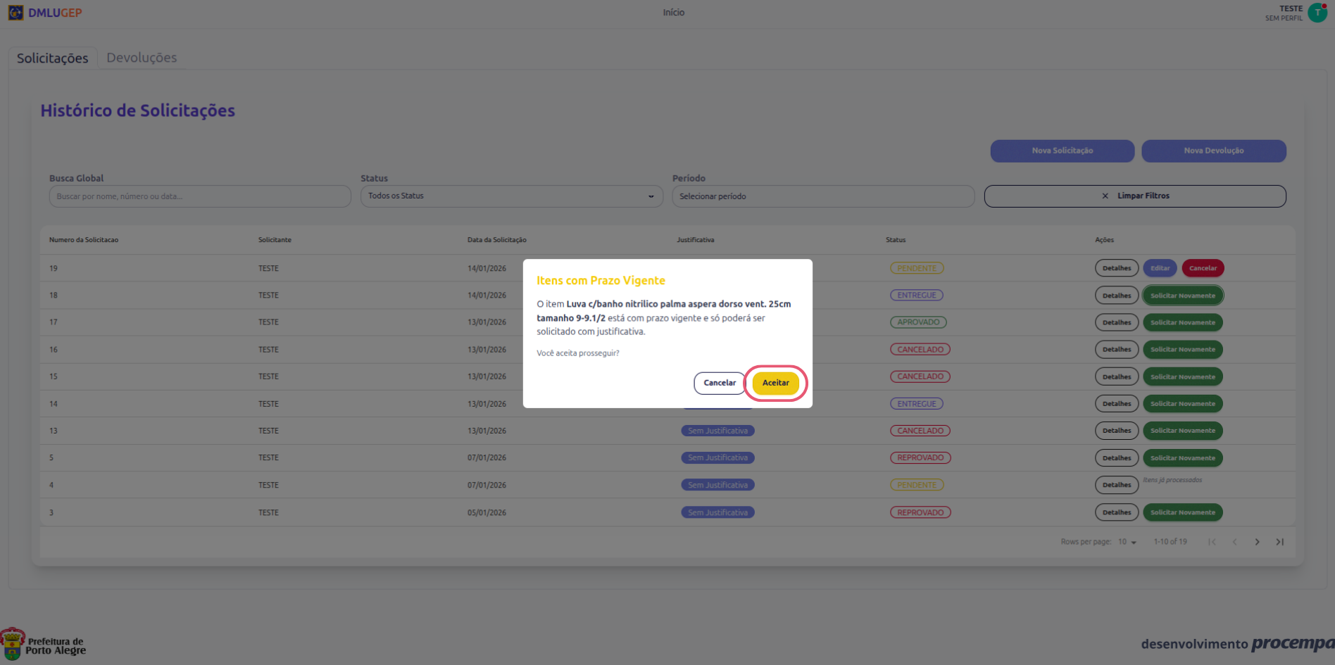Jump to the last page arrow
1335x665 pixels.
pyautogui.click(x=1279, y=542)
